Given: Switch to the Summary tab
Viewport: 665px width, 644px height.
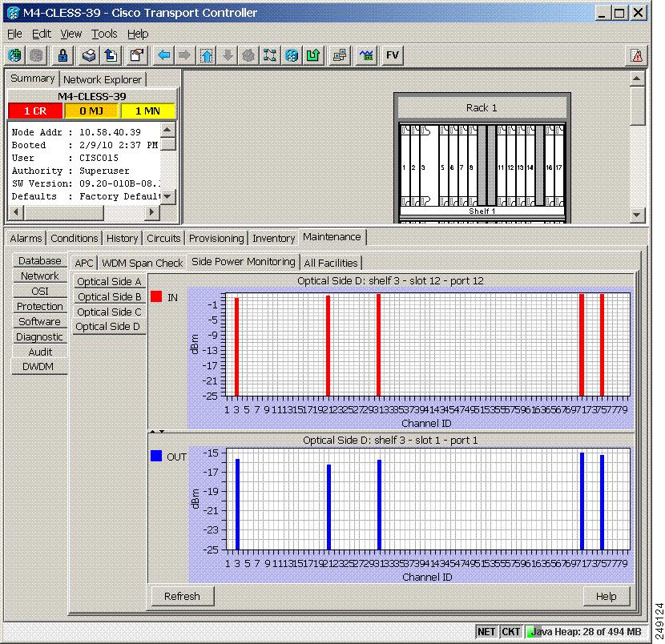Looking at the screenshot, I should coord(33,78).
